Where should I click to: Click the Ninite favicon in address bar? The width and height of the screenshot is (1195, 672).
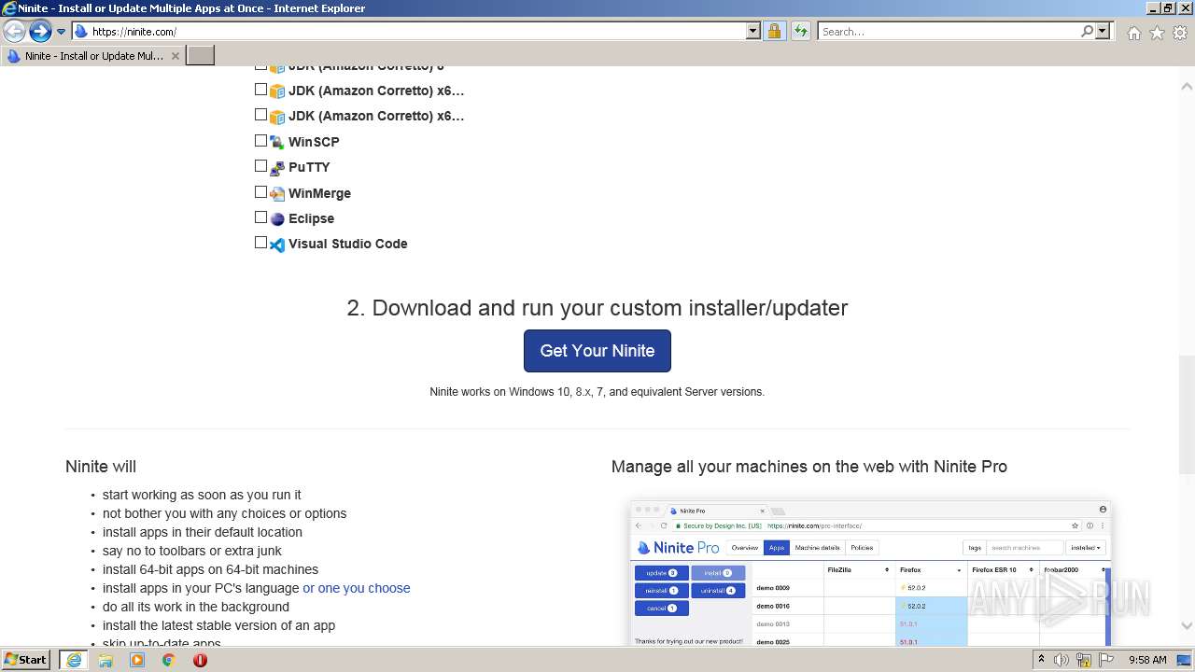(x=81, y=32)
